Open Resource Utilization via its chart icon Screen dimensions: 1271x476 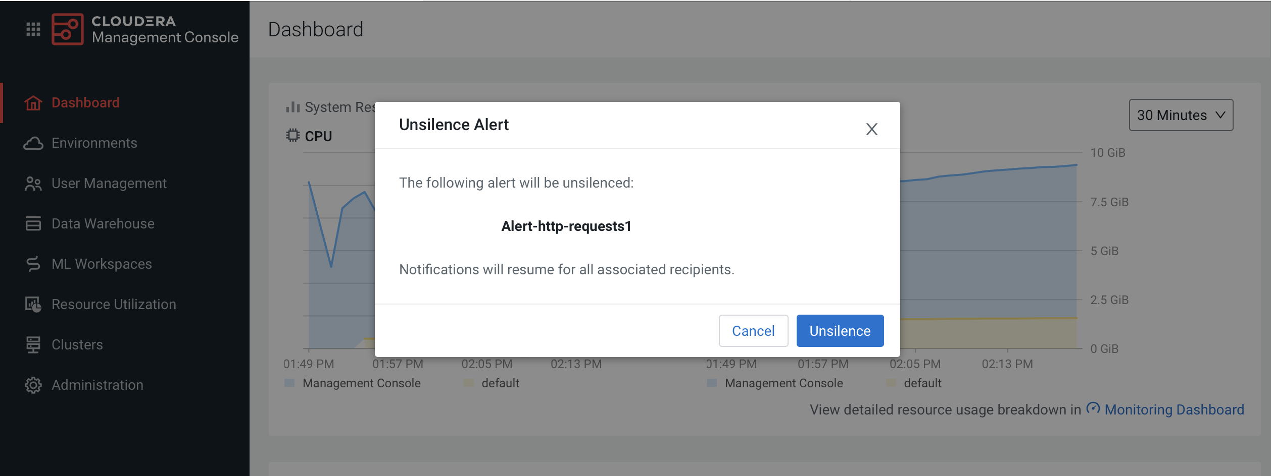click(33, 304)
